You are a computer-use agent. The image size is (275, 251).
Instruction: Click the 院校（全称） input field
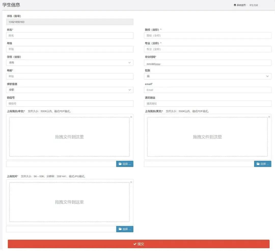coord(208,35)
